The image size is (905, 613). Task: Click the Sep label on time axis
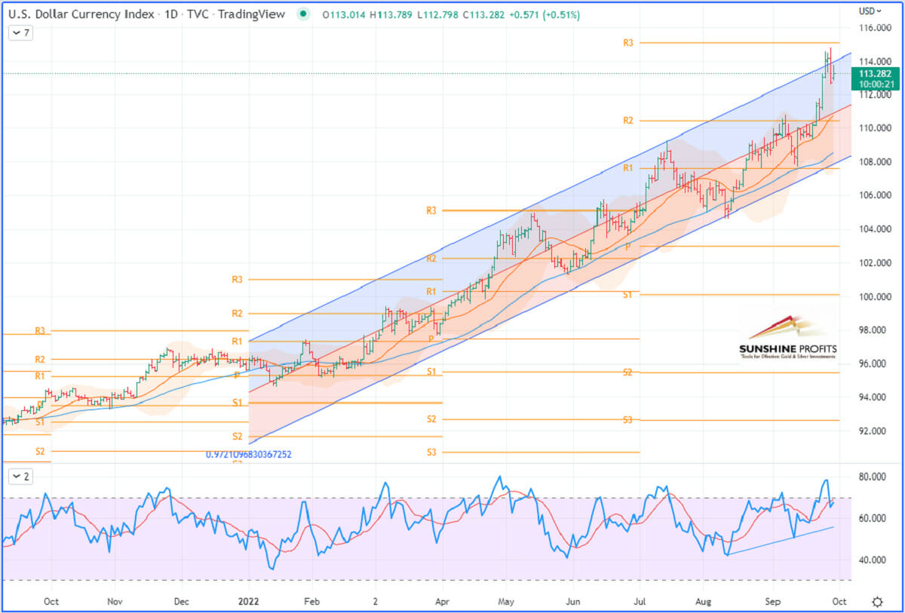point(772,602)
